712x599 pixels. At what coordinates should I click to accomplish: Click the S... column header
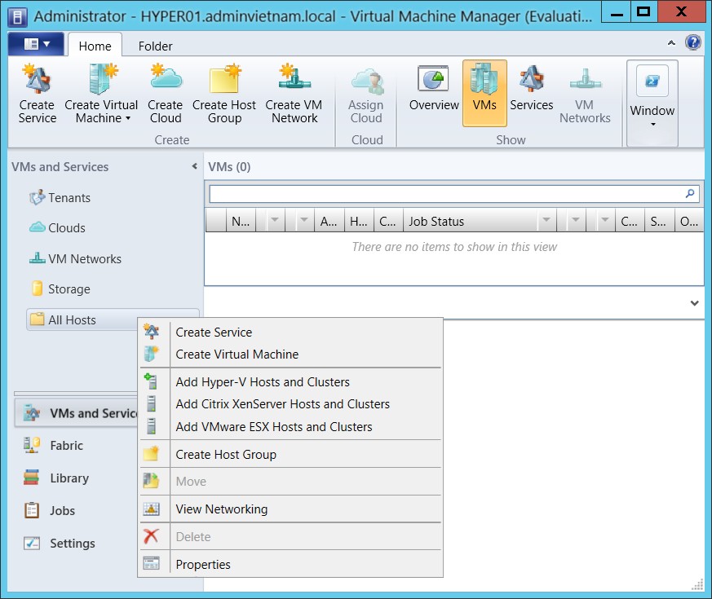point(658,222)
